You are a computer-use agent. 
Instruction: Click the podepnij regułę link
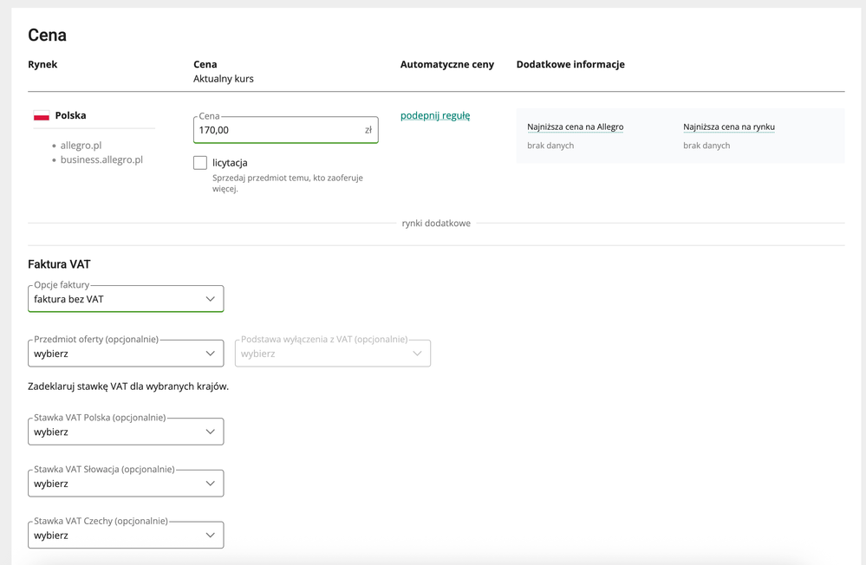click(x=435, y=115)
